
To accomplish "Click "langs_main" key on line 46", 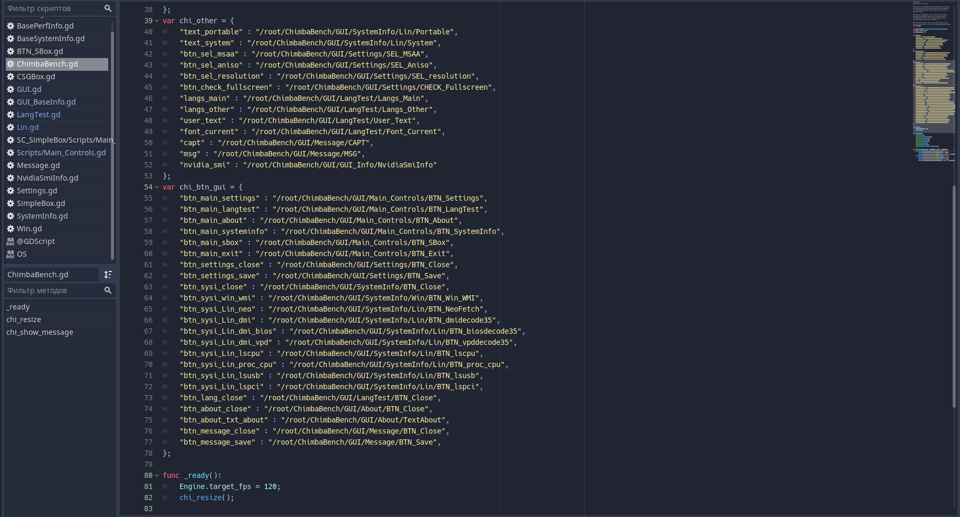I will coord(205,99).
